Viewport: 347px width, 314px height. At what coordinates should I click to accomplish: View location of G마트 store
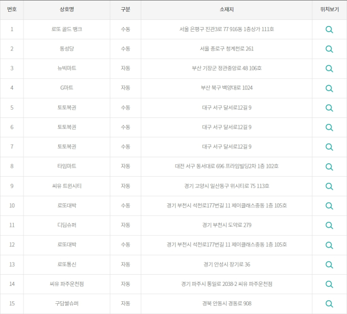[329, 88]
